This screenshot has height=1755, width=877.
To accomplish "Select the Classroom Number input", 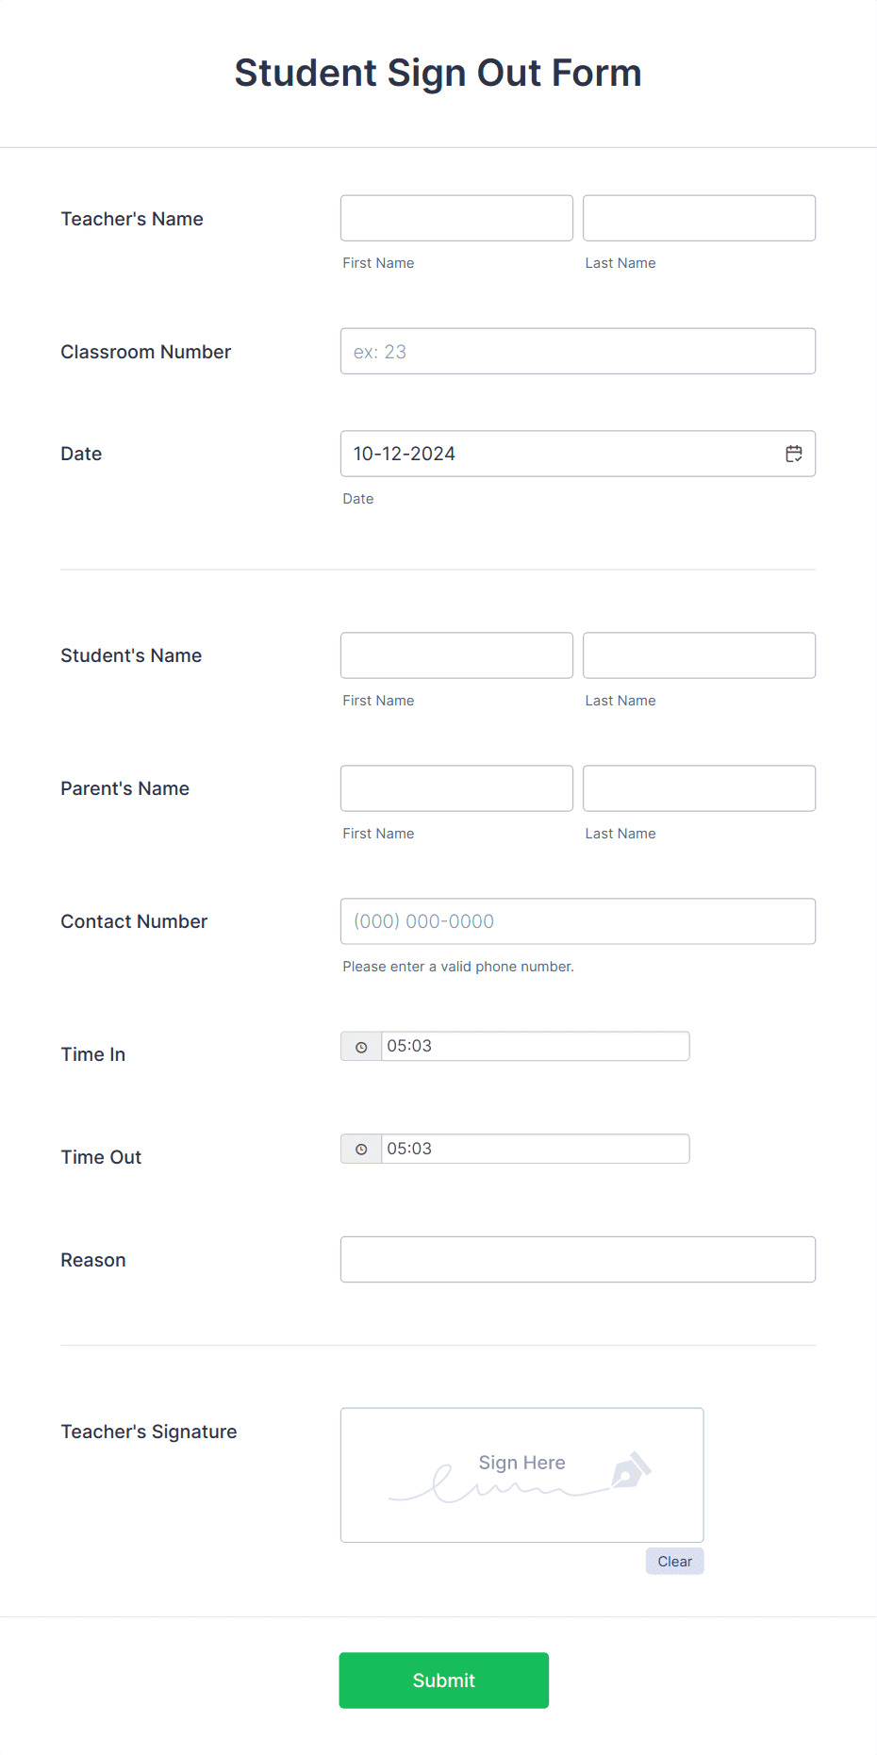I will tap(577, 351).
